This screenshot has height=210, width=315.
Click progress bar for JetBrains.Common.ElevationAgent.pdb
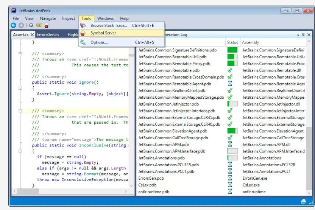(x=232, y=131)
